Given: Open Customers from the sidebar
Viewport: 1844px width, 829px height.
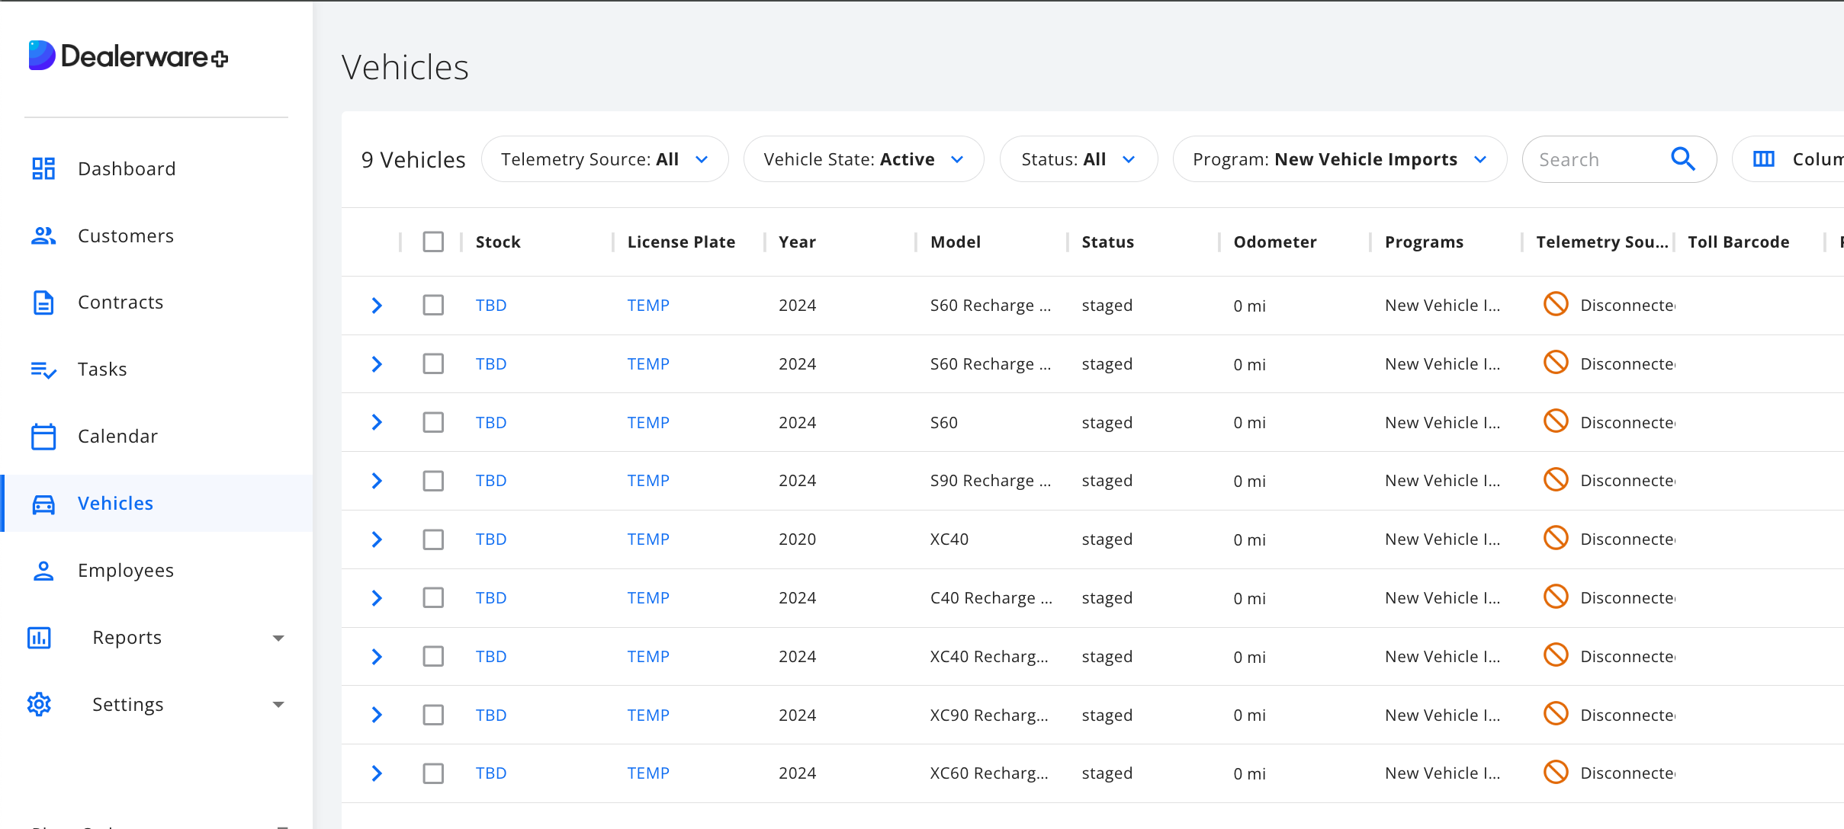Looking at the screenshot, I should pyautogui.click(x=126, y=235).
